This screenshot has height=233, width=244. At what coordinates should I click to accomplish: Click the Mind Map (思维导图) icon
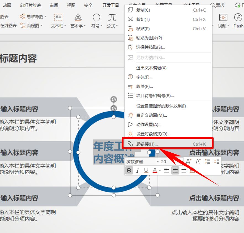point(23,17)
